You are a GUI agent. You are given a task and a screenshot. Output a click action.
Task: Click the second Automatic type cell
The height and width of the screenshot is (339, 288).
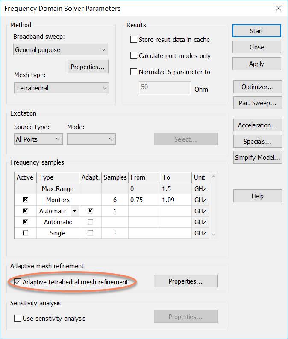(58, 222)
